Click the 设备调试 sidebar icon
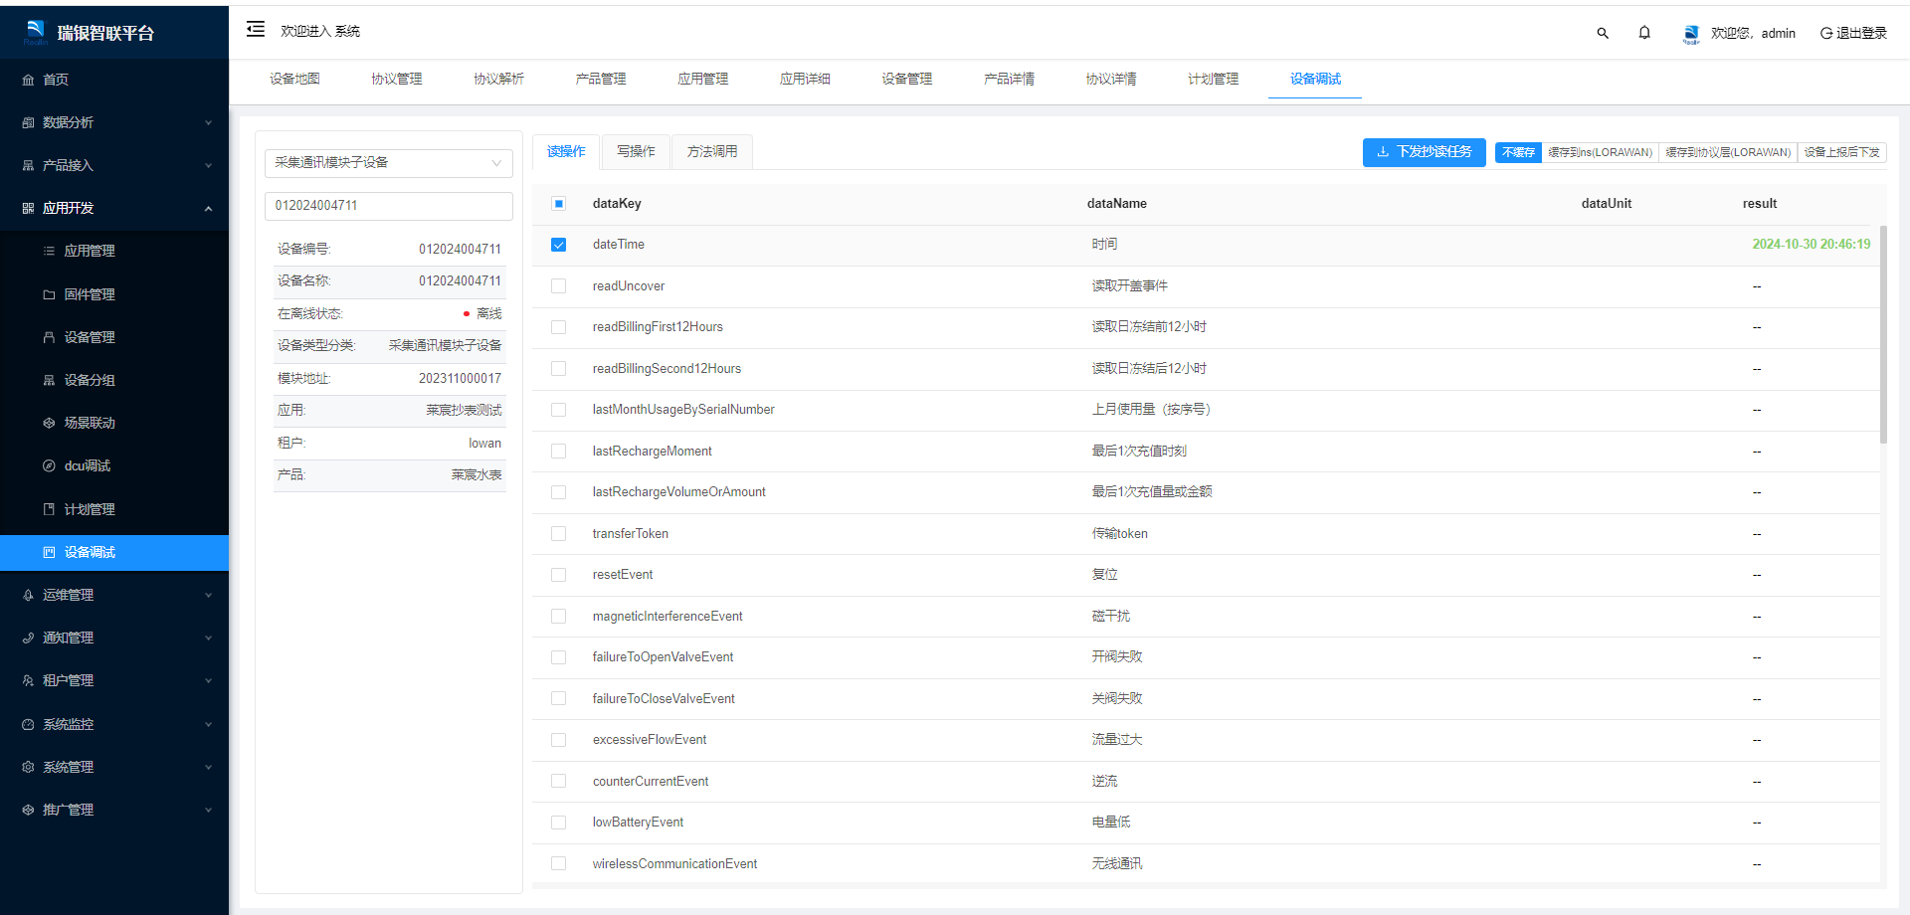Screen dimensions: 1910x915 (x=49, y=552)
